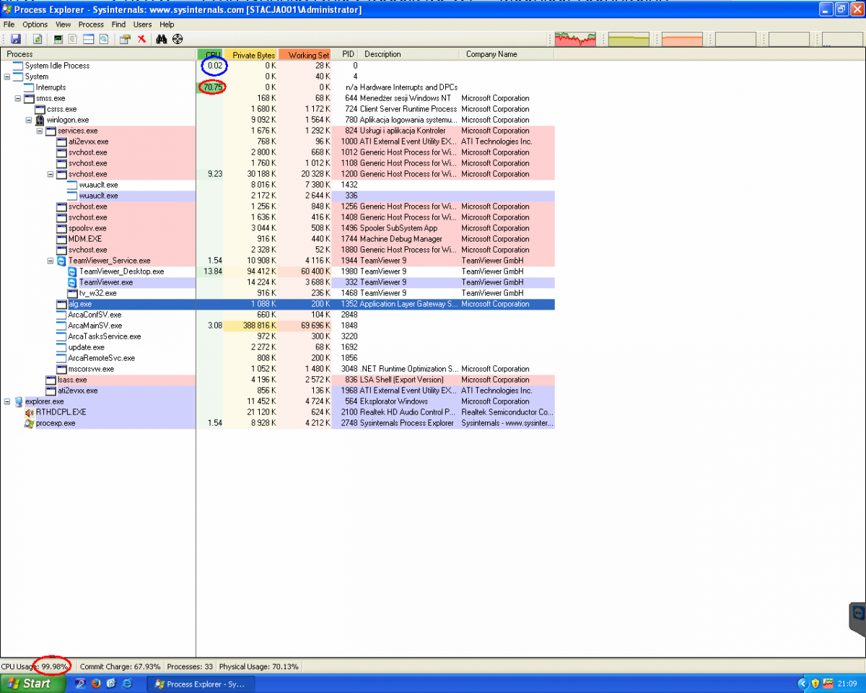
Task: Click the red X Kill Process icon
Action: [x=141, y=39]
